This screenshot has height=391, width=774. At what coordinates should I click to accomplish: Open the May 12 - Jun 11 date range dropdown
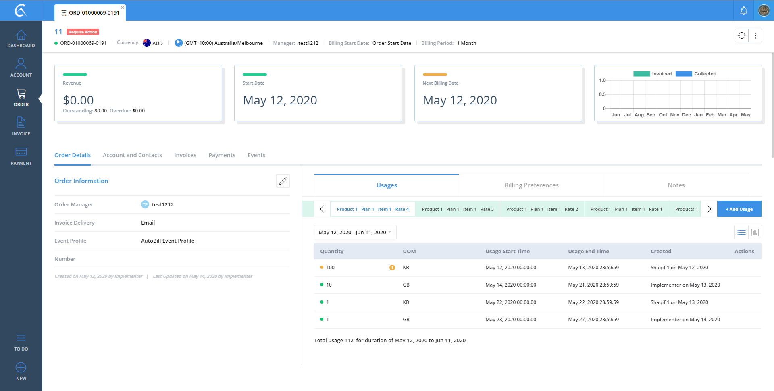point(355,232)
